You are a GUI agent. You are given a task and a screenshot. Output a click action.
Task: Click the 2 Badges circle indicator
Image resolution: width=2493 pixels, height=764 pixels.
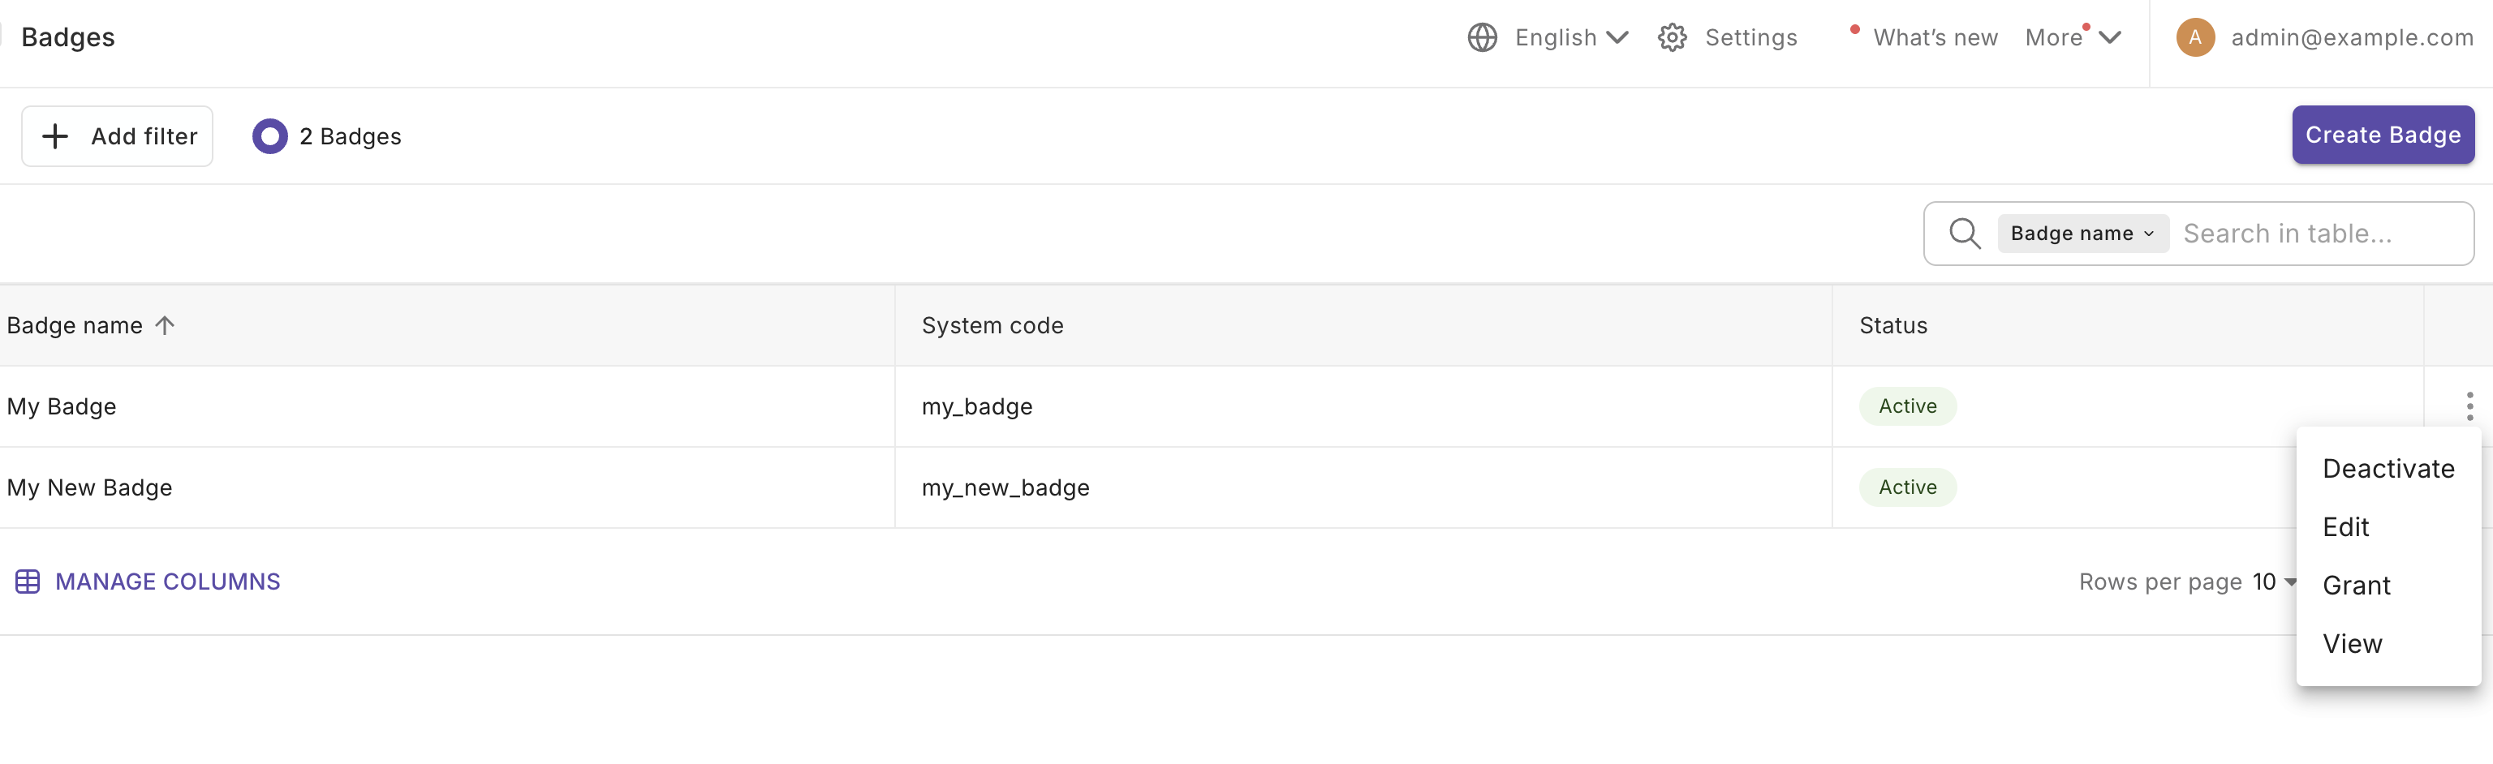click(x=270, y=136)
